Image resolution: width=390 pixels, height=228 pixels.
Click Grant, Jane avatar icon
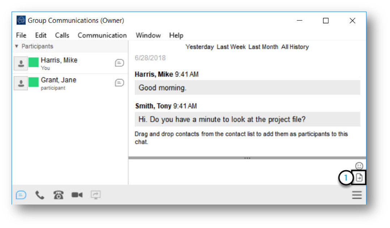click(x=21, y=83)
